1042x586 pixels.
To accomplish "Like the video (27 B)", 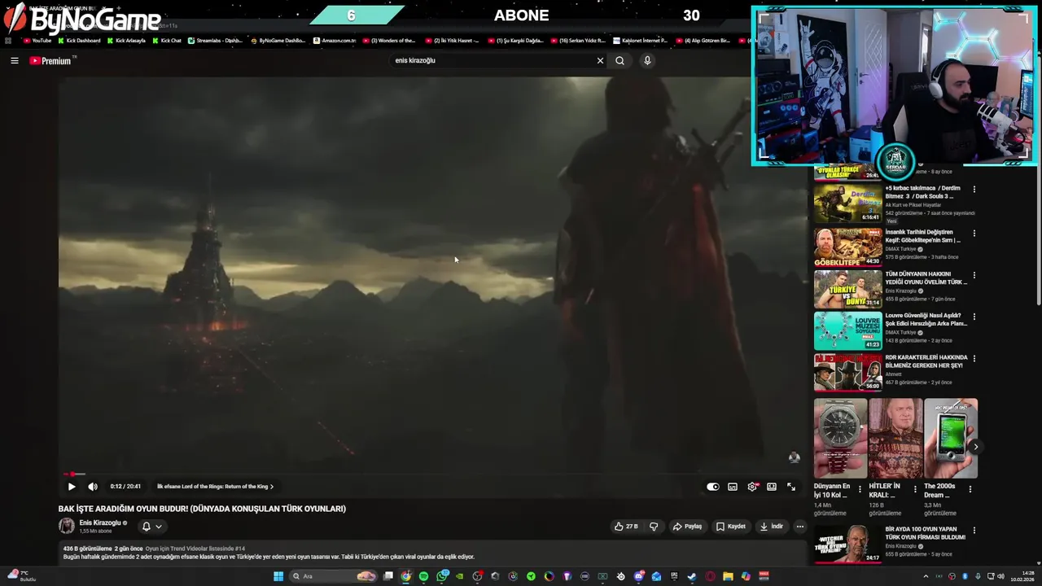I will click(x=627, y=527).
